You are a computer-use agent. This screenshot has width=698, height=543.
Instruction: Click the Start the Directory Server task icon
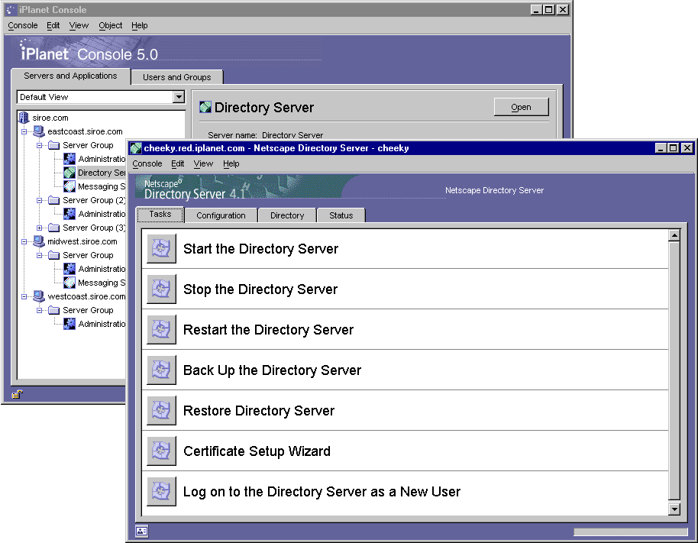[x=162, y=248]
